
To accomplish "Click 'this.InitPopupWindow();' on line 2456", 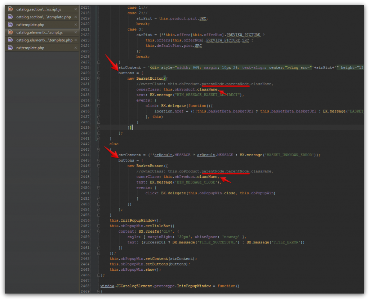I will [x=135, y=220].
